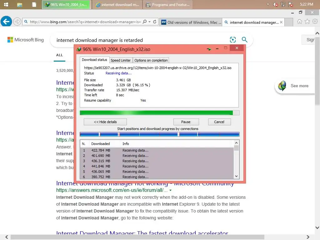Image resolution: width=320 pixels, height=240 pixels.
Task: Go back with the browser Back arrow
Action: 6,21
